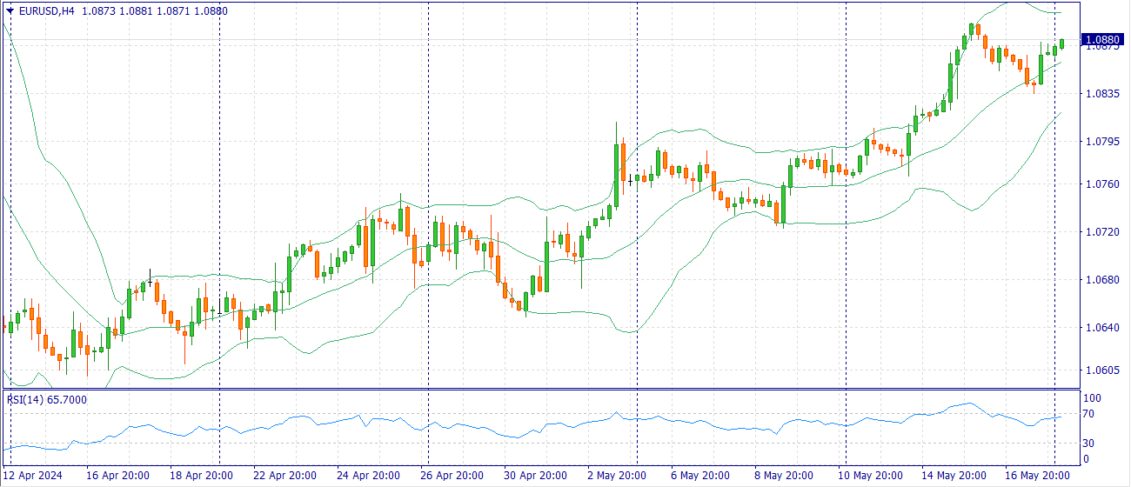Screen dimensions: 1131x487
Task: Click the last green candle on the chart
Action: (x=1061, y=43)
